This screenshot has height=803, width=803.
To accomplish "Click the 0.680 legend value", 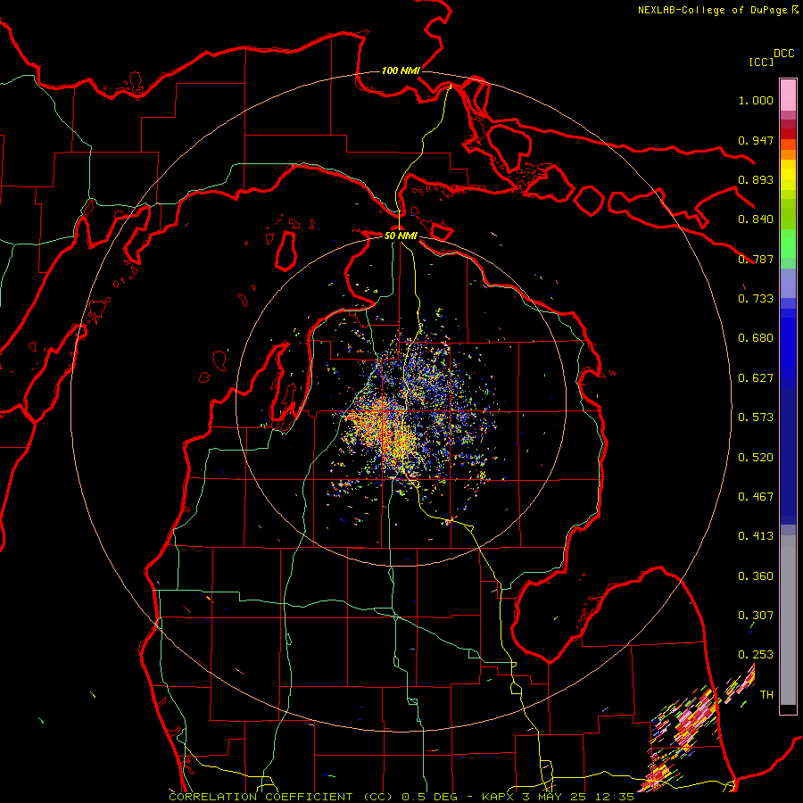I will coord(756,338).
